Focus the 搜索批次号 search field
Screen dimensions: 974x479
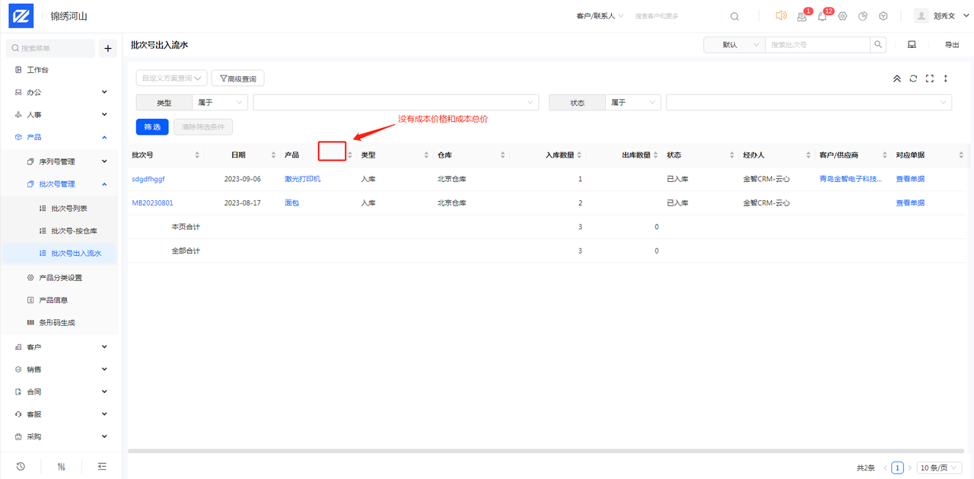[x=818, y=45]
